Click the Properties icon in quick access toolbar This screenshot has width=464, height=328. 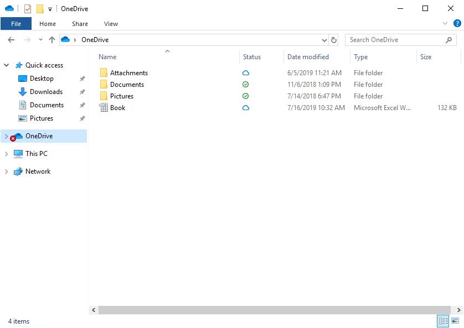pyautogui.click(x=28, y=9)
